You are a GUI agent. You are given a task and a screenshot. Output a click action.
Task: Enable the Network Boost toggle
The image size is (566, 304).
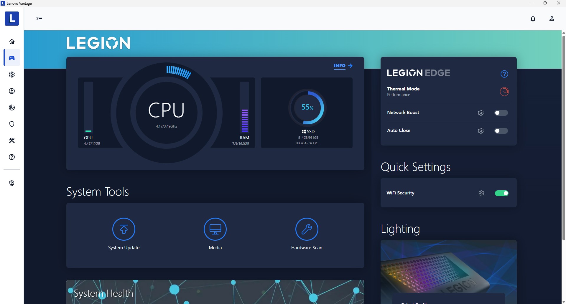click(501, 113)
